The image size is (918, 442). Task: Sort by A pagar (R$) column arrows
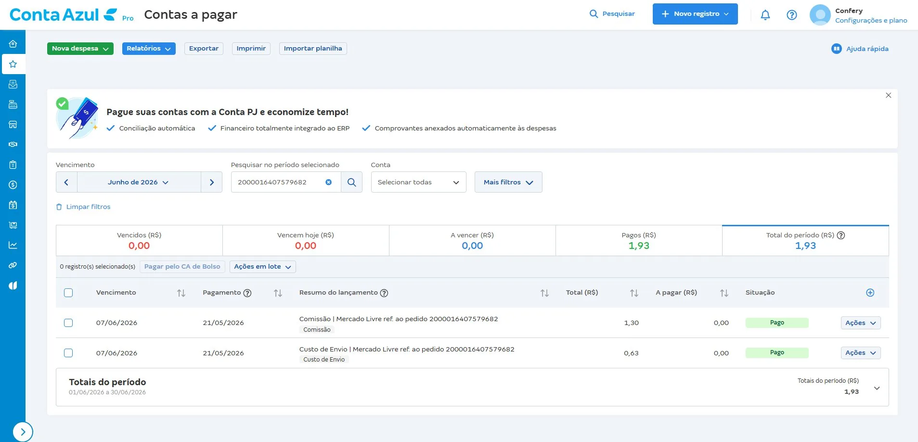(724, 293)
